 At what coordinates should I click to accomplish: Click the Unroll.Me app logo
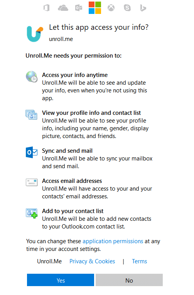click(x=35, y=34)
